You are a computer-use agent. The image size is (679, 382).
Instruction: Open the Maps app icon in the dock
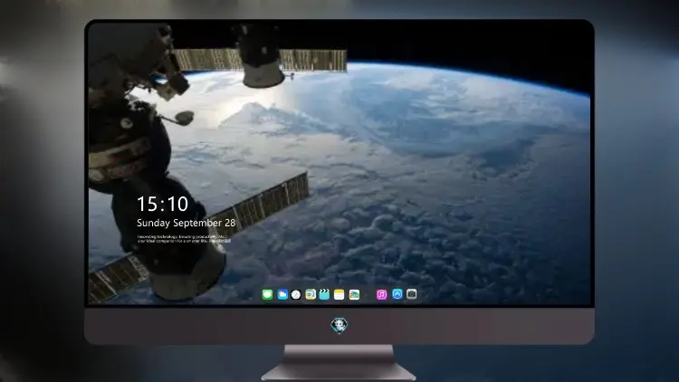pos(311,294)
